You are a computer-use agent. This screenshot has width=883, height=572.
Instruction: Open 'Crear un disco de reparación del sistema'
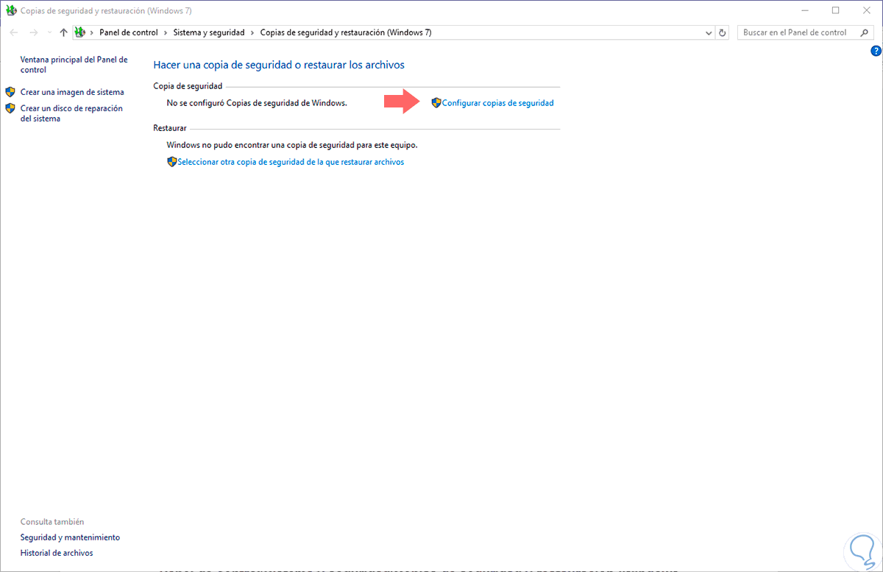coord(71,113)
